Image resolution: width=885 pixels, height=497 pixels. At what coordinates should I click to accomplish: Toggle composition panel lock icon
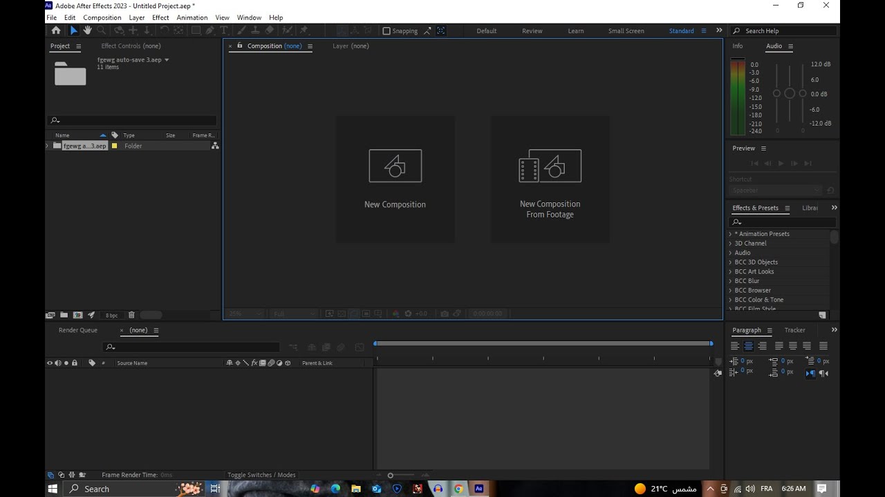coord(240,46)
